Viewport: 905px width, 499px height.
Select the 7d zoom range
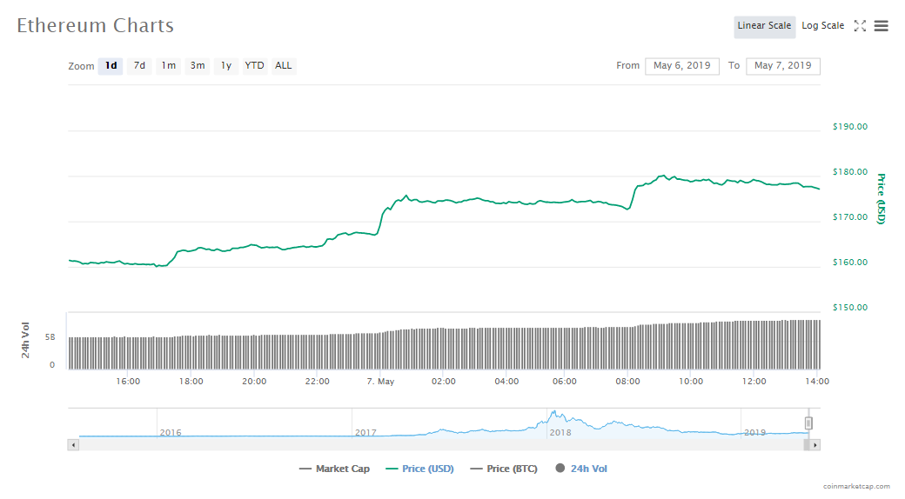pos(139,66)
